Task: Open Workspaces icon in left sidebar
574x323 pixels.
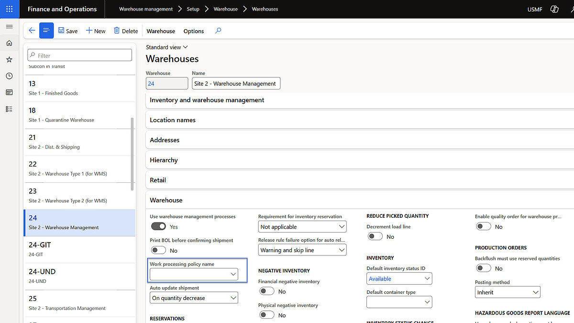Action: [x=9, y=92]
